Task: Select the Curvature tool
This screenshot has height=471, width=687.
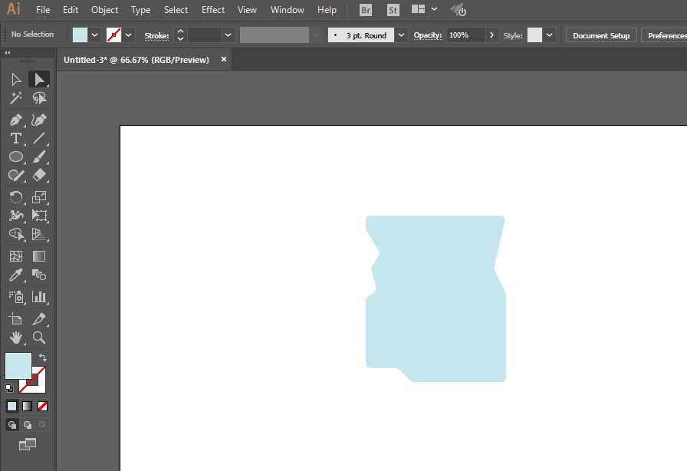Action: click(x=39, y=120)
